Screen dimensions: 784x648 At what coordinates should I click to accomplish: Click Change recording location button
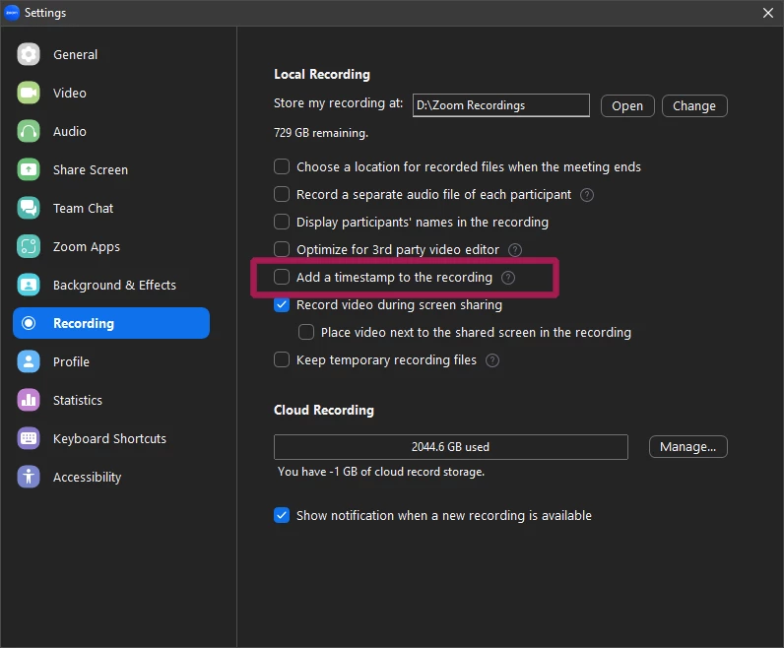[x=694, y=106]
